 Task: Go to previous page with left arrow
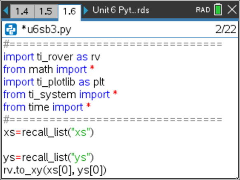tap(6, 11)
